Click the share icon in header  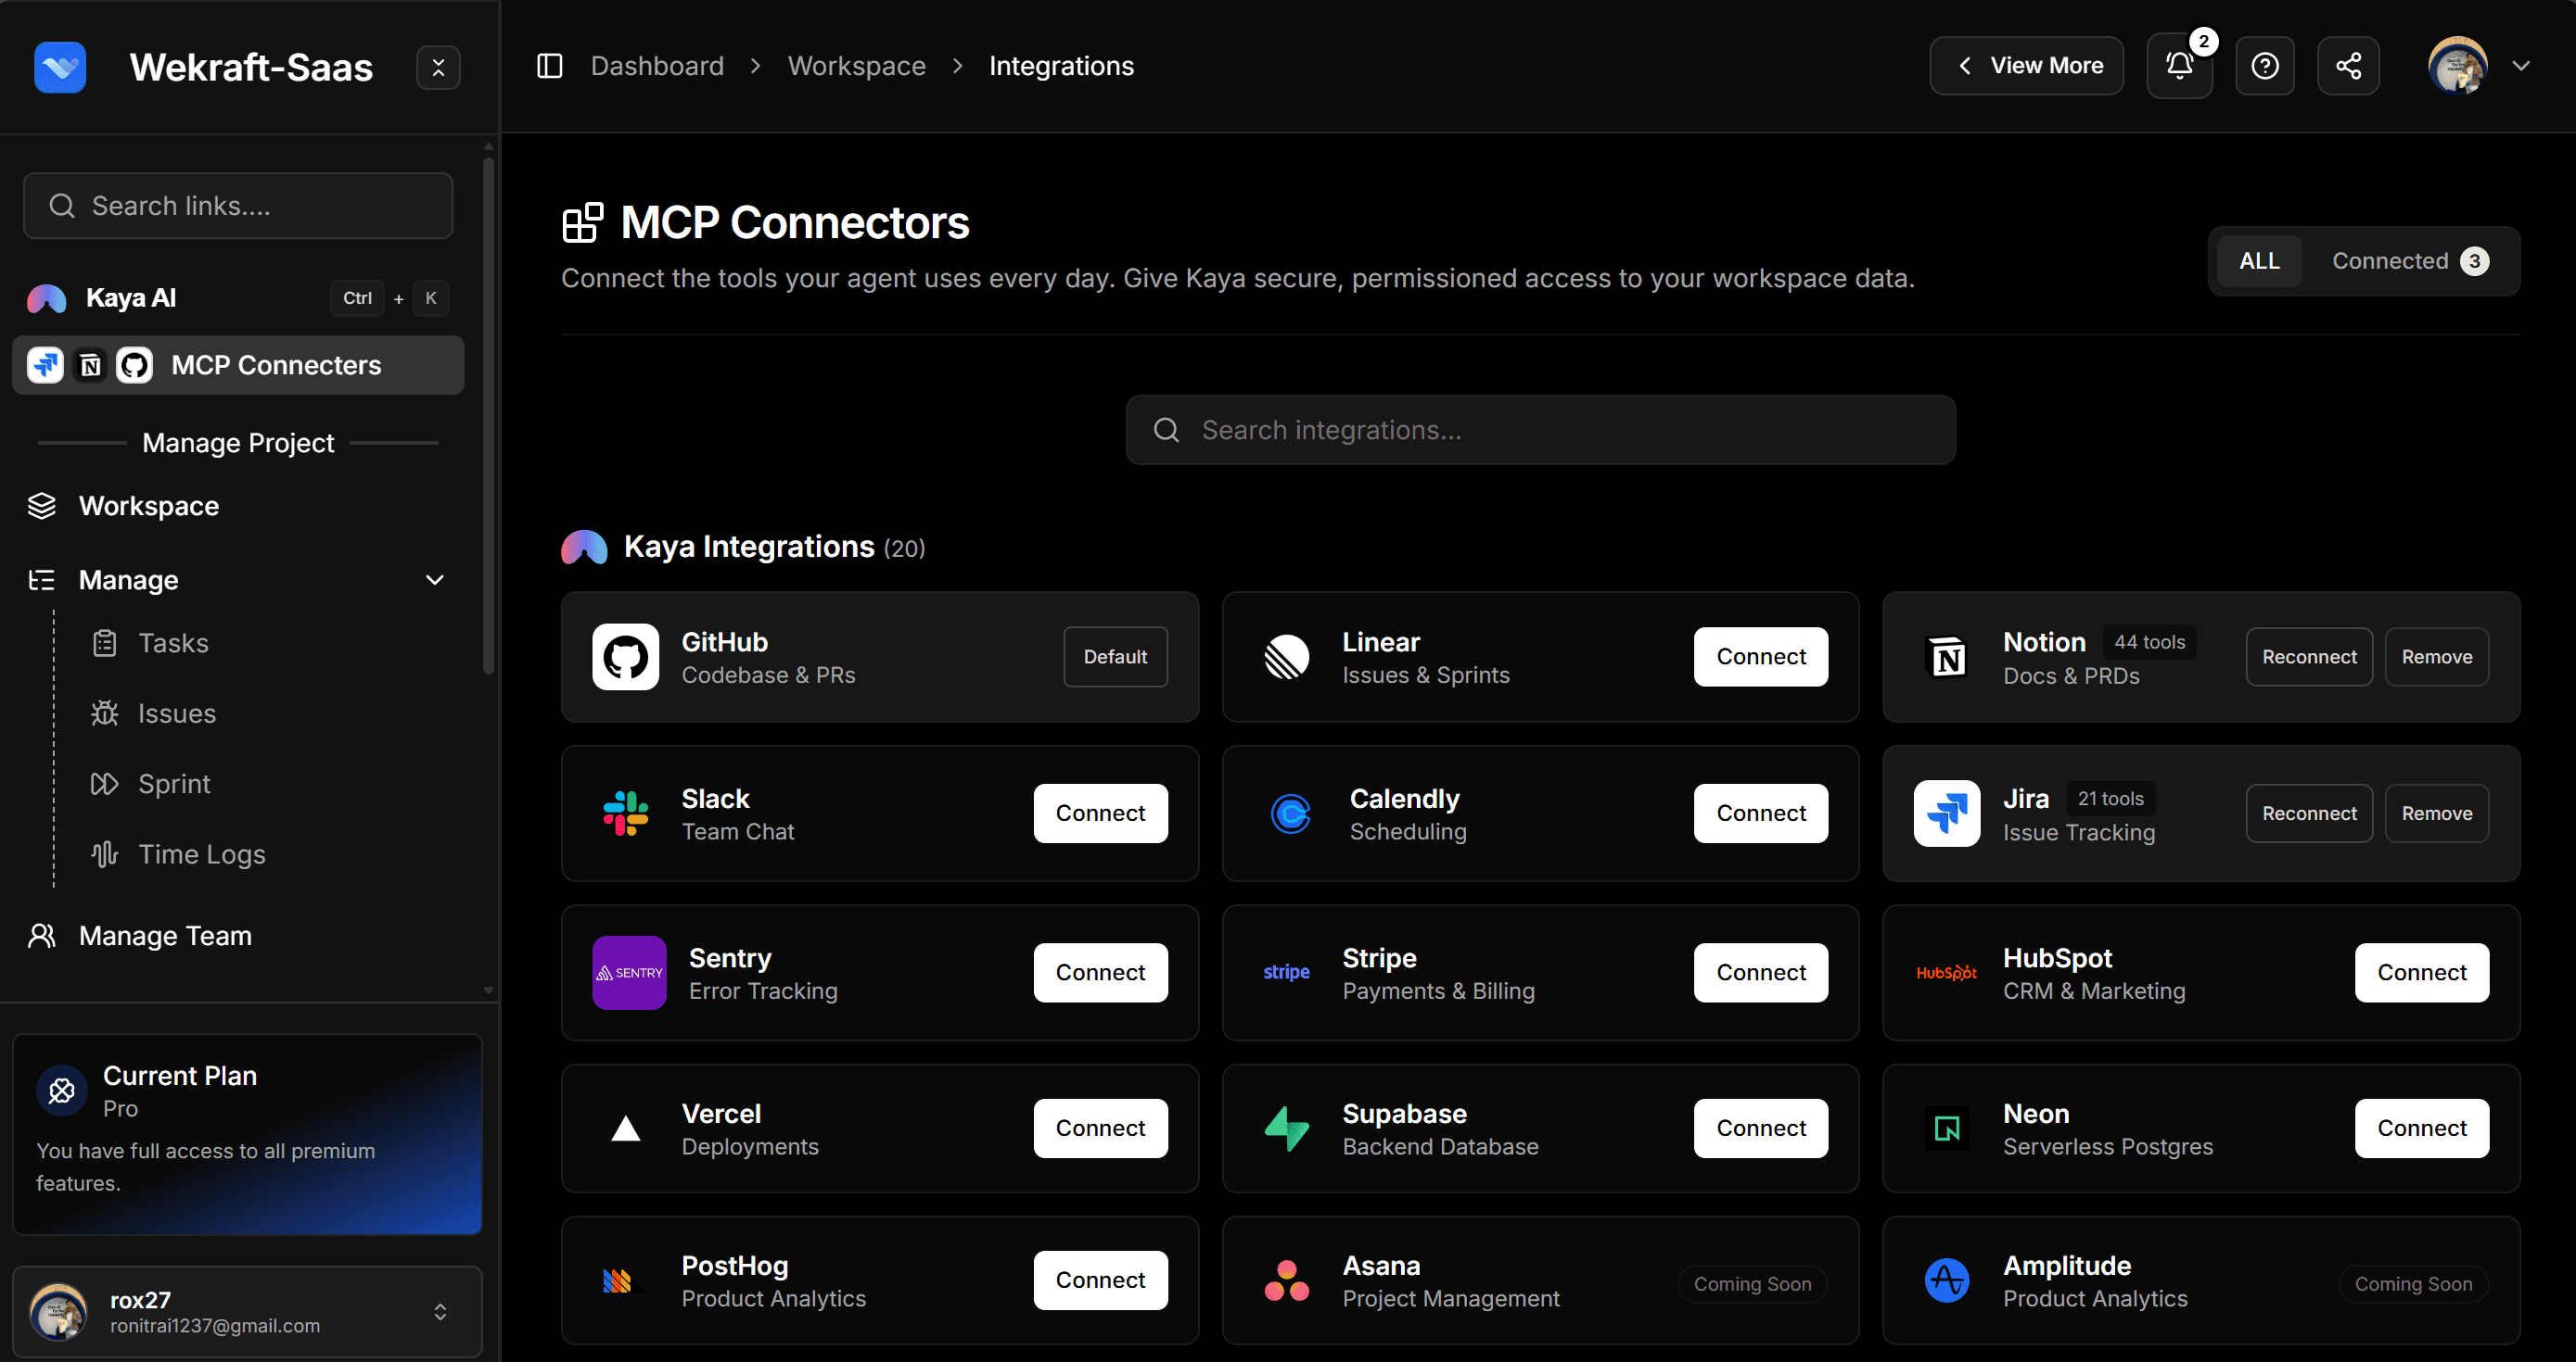(2348, 66)
